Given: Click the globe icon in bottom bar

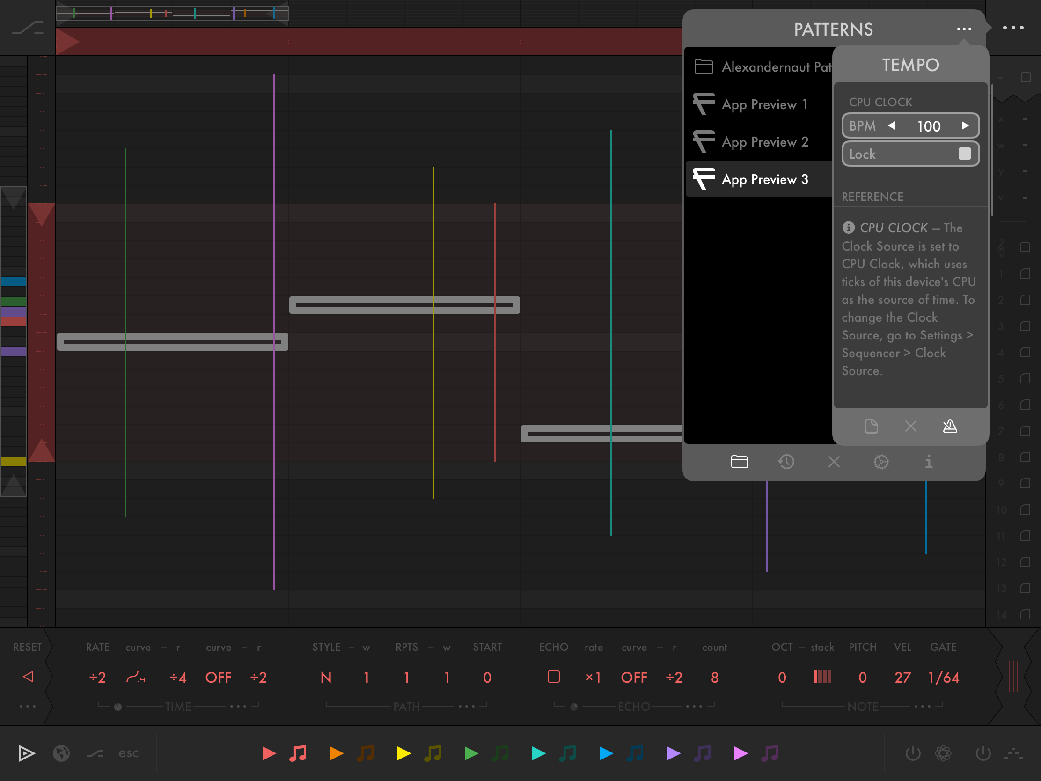Looking at the screenshot, I should point(61,753).
